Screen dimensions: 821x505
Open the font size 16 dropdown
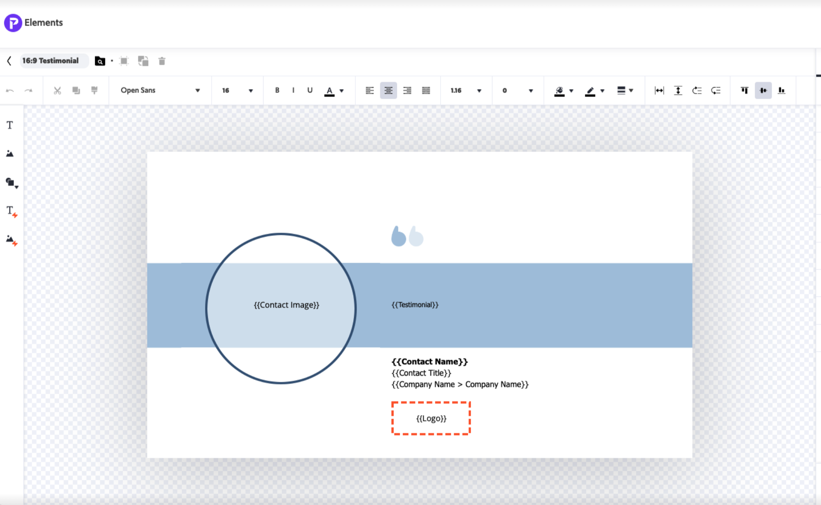click(x=238, y=90)
